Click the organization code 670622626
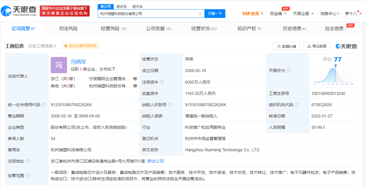This screenshot has width=366, height=188. pyautogui.click(x=322, y=105)
